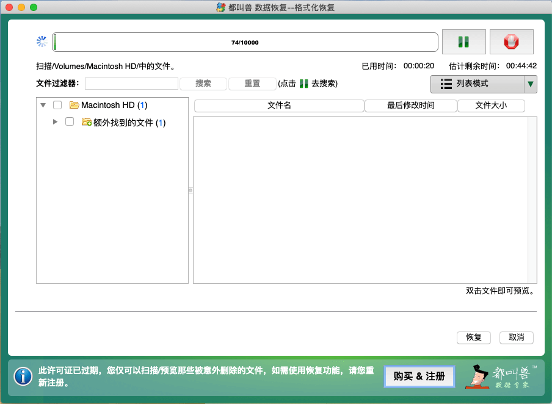The height and width of the screenshot is (404, 552).
Task: Click the file list vertical scrollbar
Action: coord(532,200)
